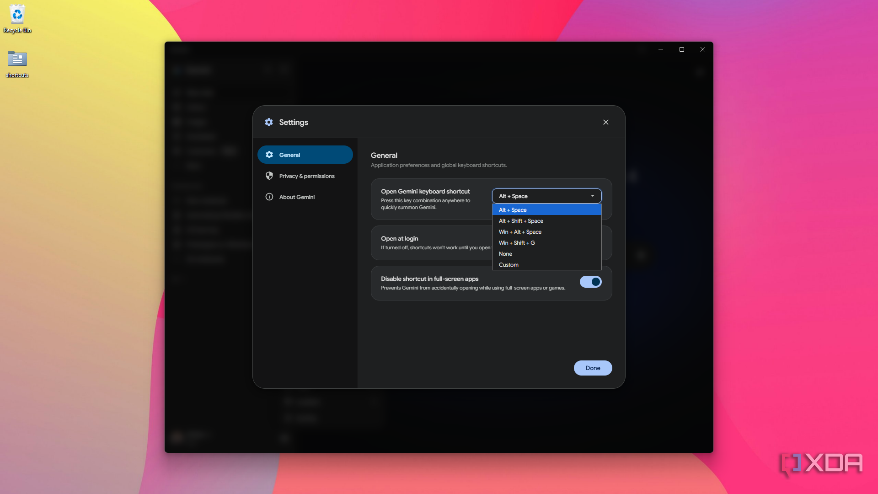Choose Win + Alt + Space shortcut
The height and width of the screenshot is (494, 878).
coord(546,231)
